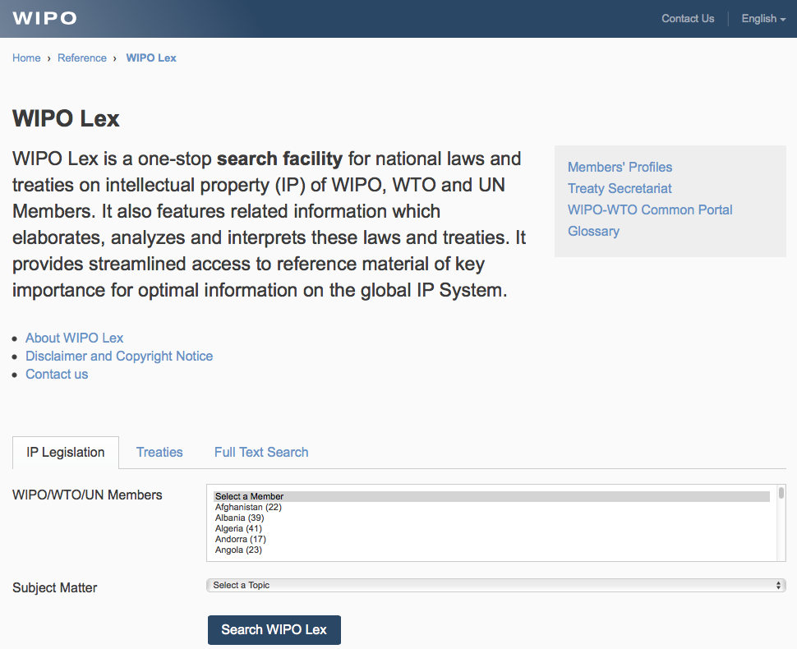
Task: Click Contact us in bullet list
Action: (57, 374)
